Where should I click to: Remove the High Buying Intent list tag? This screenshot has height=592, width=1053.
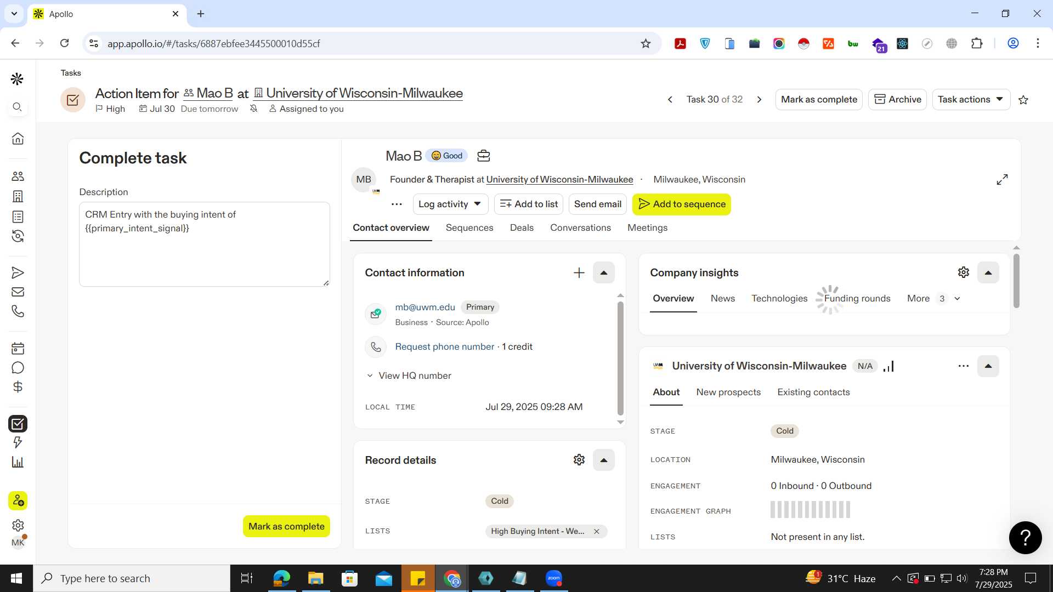(x=596, y=531)
